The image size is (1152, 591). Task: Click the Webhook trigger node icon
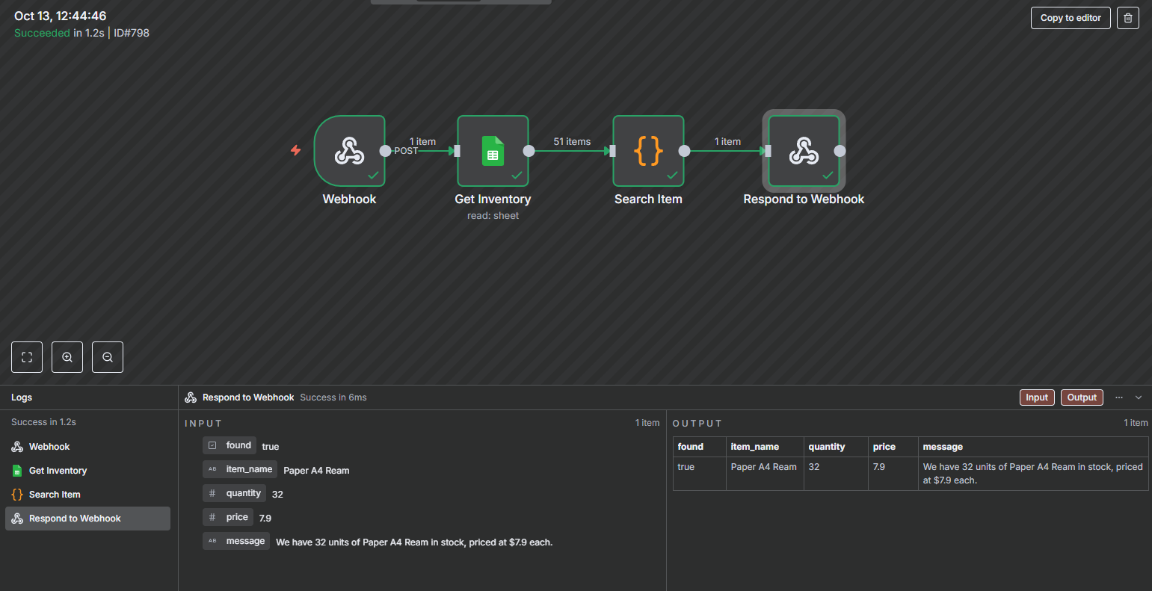[349, 151]
